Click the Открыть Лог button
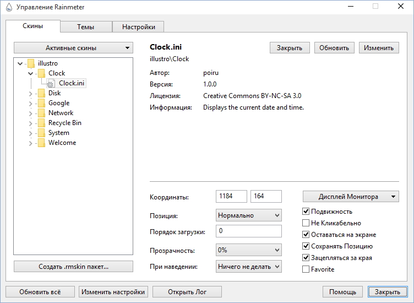The width and height of the screenshot is (414, 303). (x=187, y=291)
